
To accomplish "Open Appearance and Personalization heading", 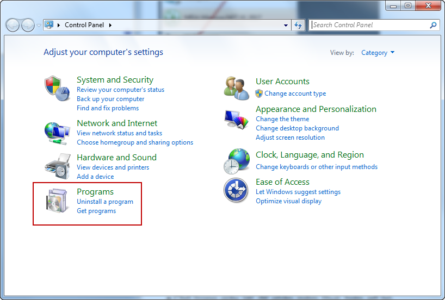I will point(316,109).
